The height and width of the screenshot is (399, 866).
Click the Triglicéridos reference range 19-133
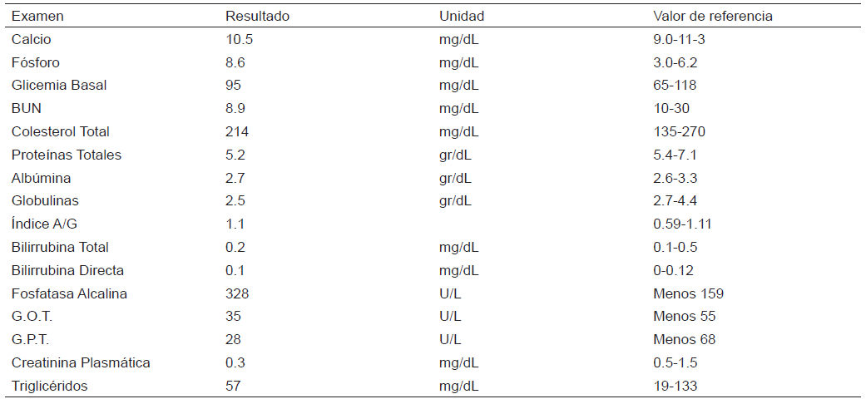point(675,386)
